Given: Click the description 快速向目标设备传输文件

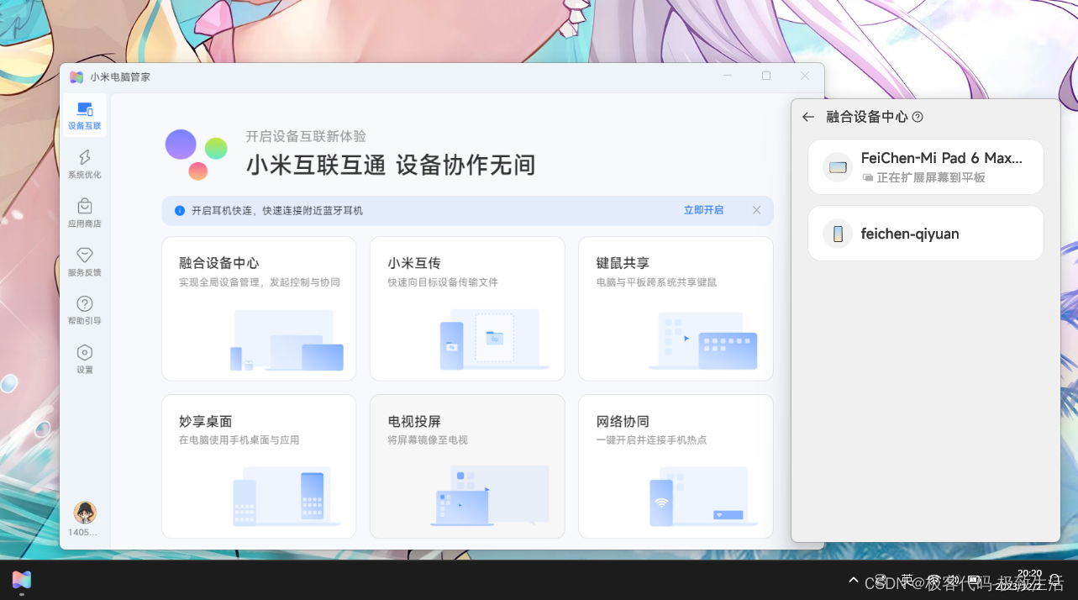Looking at the screenshot, I should [x=443, y=282].
